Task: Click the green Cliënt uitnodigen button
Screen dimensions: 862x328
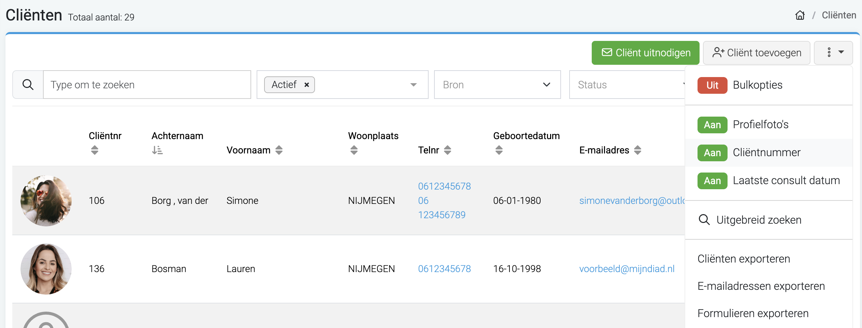Action: 645,53
